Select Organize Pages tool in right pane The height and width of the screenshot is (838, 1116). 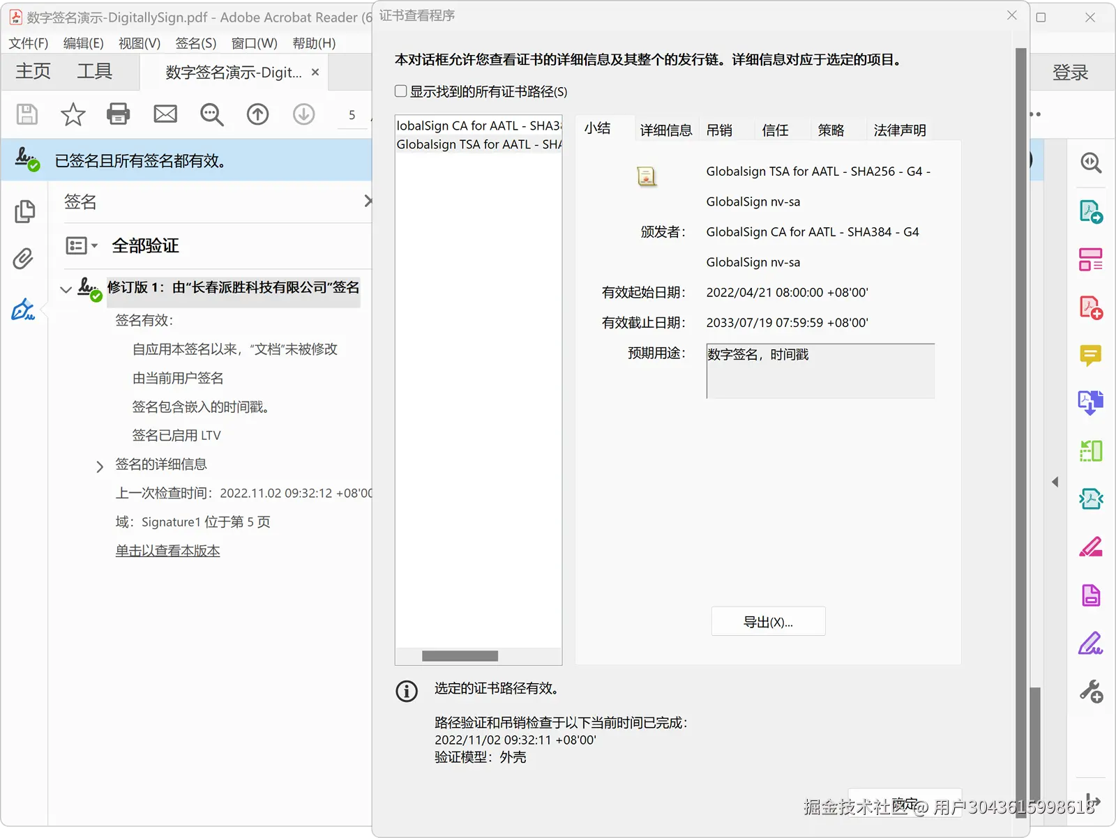click(1091, 259)
